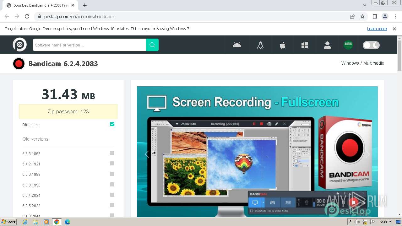
Task: Open the Windows category icon
Action: [x=305, y=45]
